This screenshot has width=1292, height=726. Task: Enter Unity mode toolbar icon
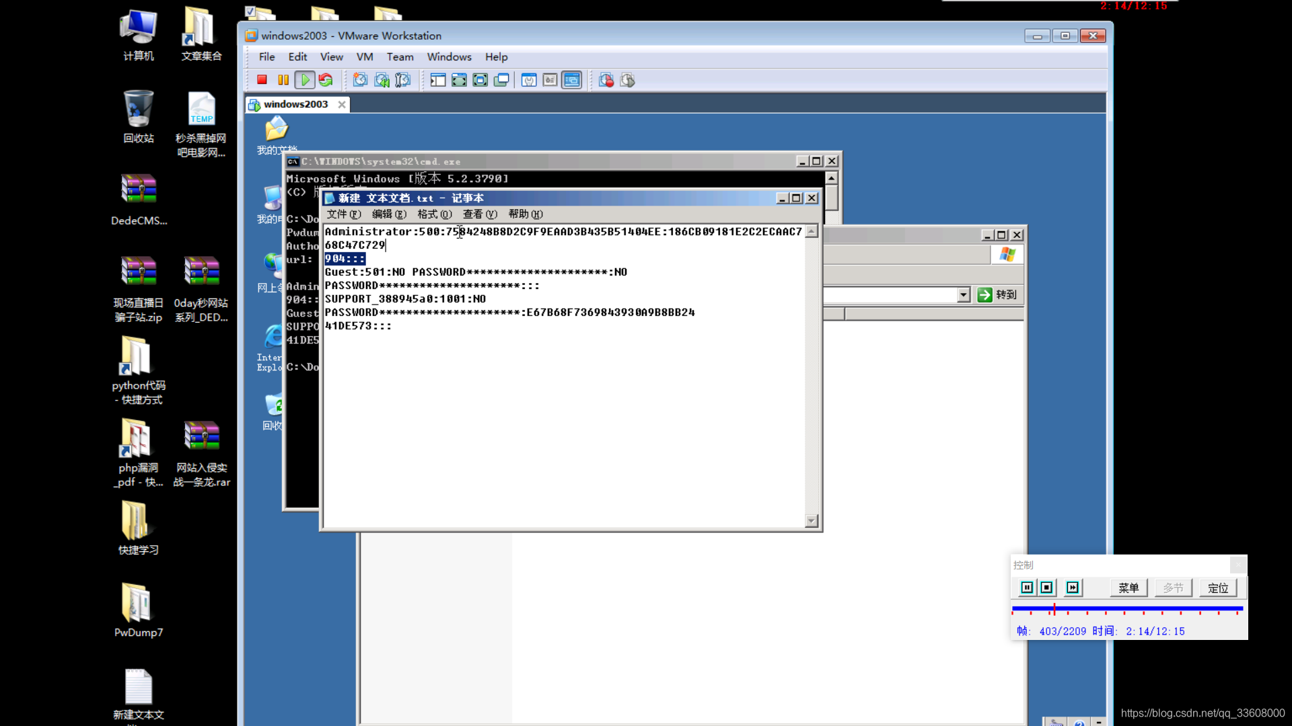(x=501, y=80)
